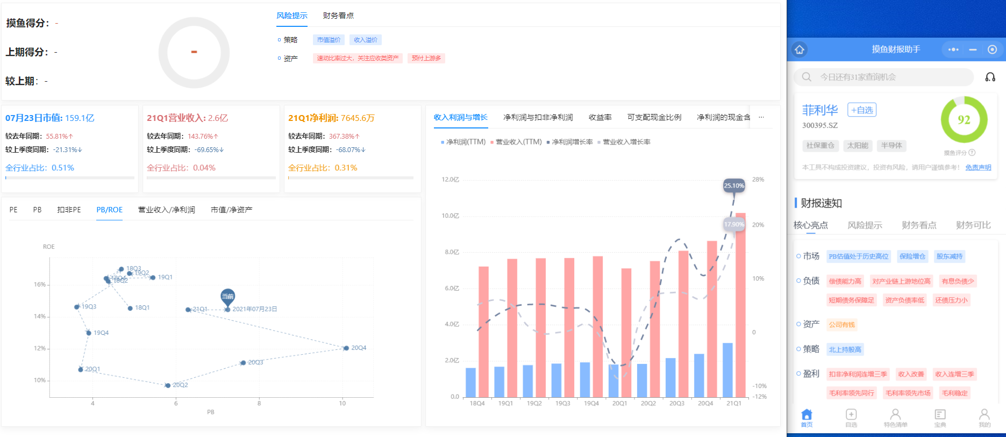Viewport: 1006px width, 437px height.
Task: Click 速动比率过大,关注应收类资产 tag
Action: click(358, 58)
